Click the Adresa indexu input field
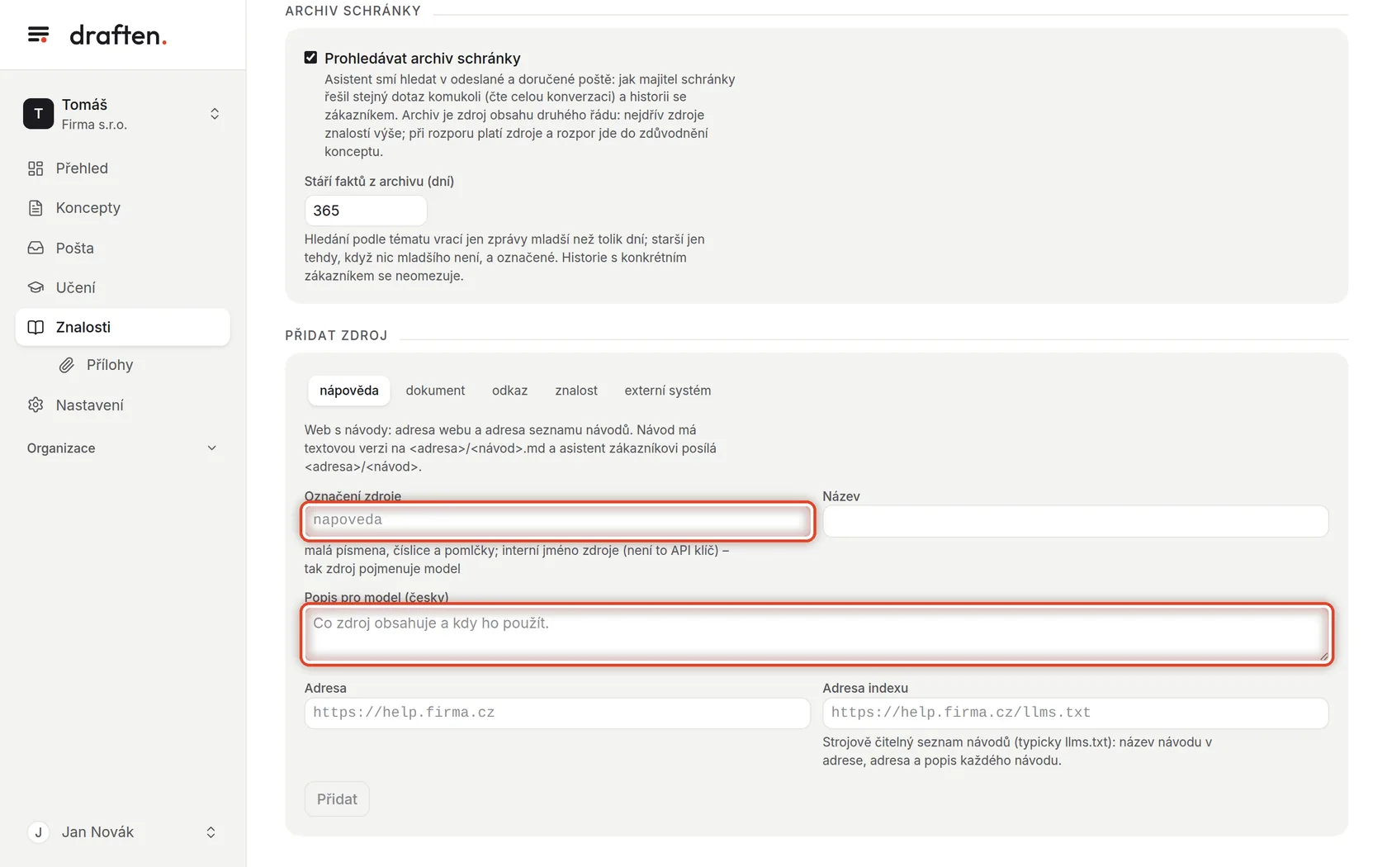The width and height of the screenshot is (1387, 867). (x=1075, y=713)
